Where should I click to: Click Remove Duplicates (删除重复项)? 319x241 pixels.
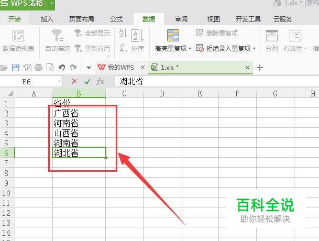tap(217, 33)
